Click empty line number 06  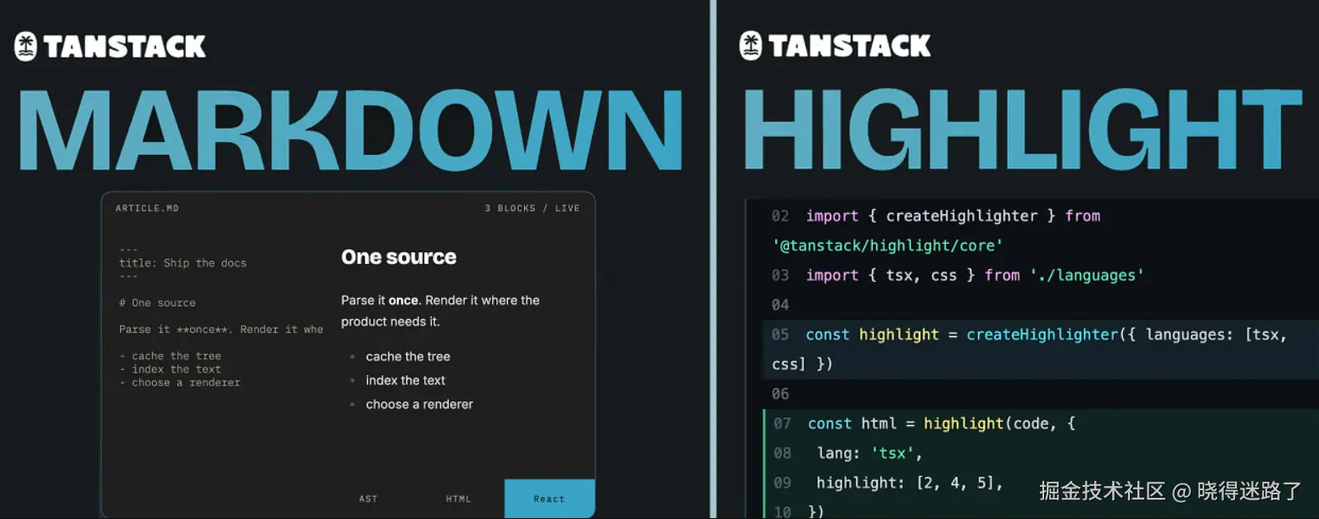(x=780, y=394)
